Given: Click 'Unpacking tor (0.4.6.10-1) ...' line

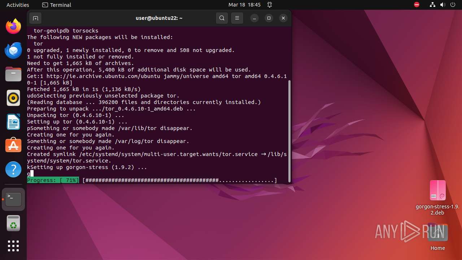Looking at the screenshot, I should click(75, 115).
